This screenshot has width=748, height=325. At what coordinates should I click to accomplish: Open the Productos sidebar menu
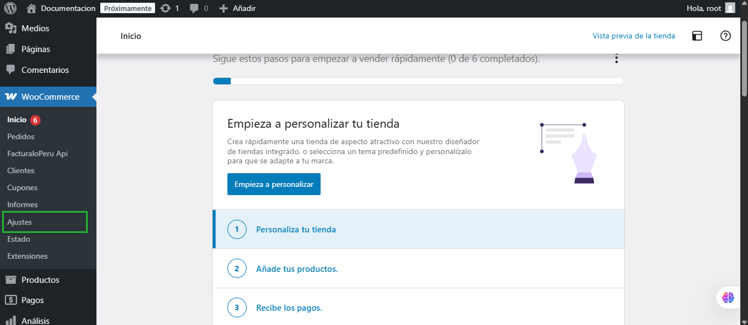pyautogui.click(x=40, y=280)
